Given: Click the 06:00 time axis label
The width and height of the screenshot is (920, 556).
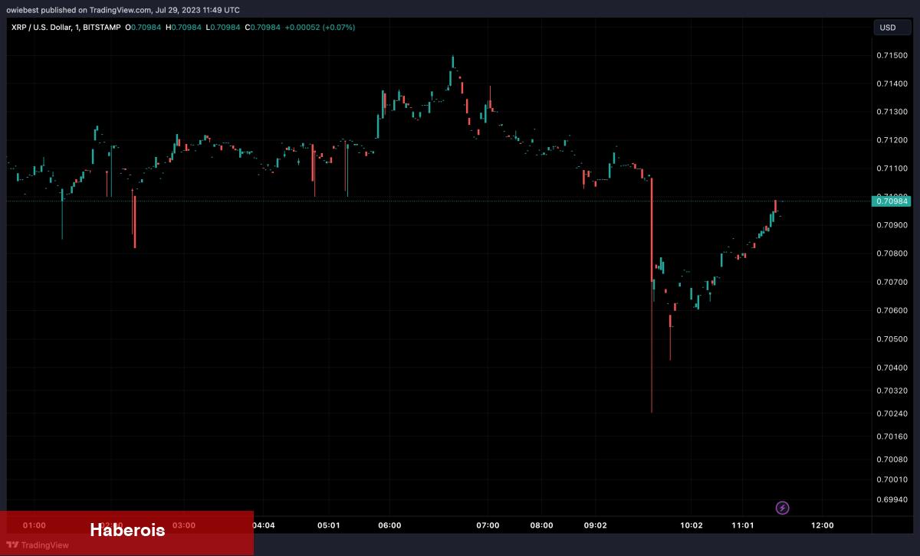Looking at the screenshot, I should pyautogui.click(x=389, y=525).
